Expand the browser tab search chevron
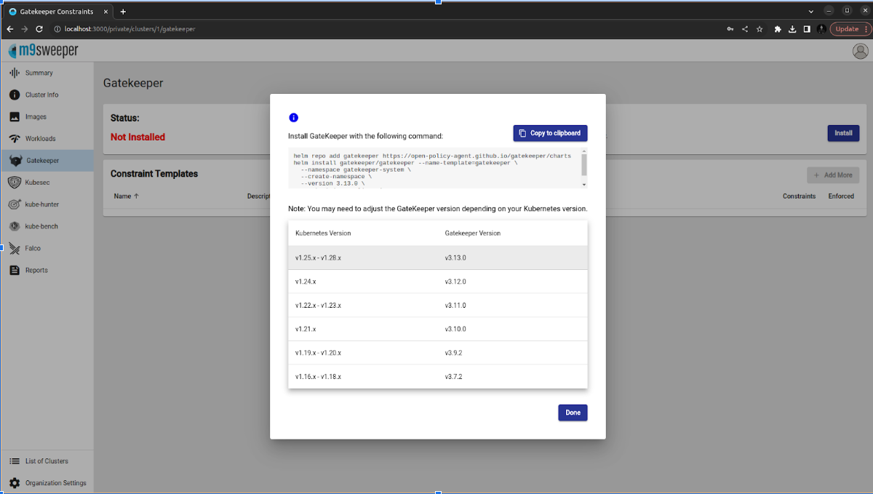This screenshot has width=873, height=494. 811,11
